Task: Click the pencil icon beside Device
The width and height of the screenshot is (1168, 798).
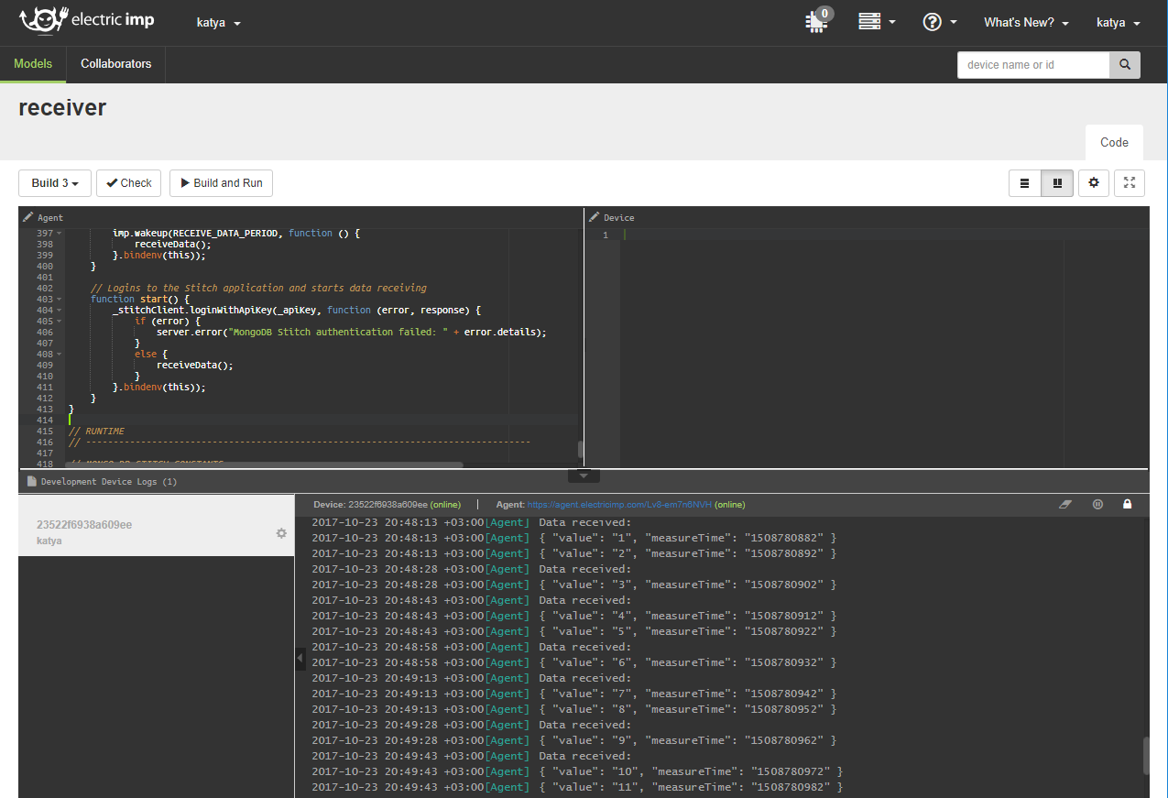Action: coord(595,217)
